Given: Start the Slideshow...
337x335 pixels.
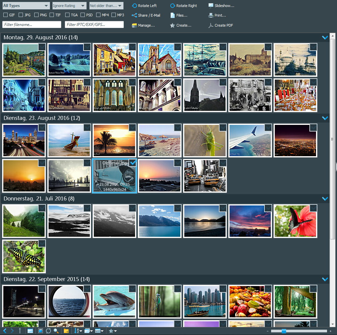Looking at the screenshot, I should (221, 6).
